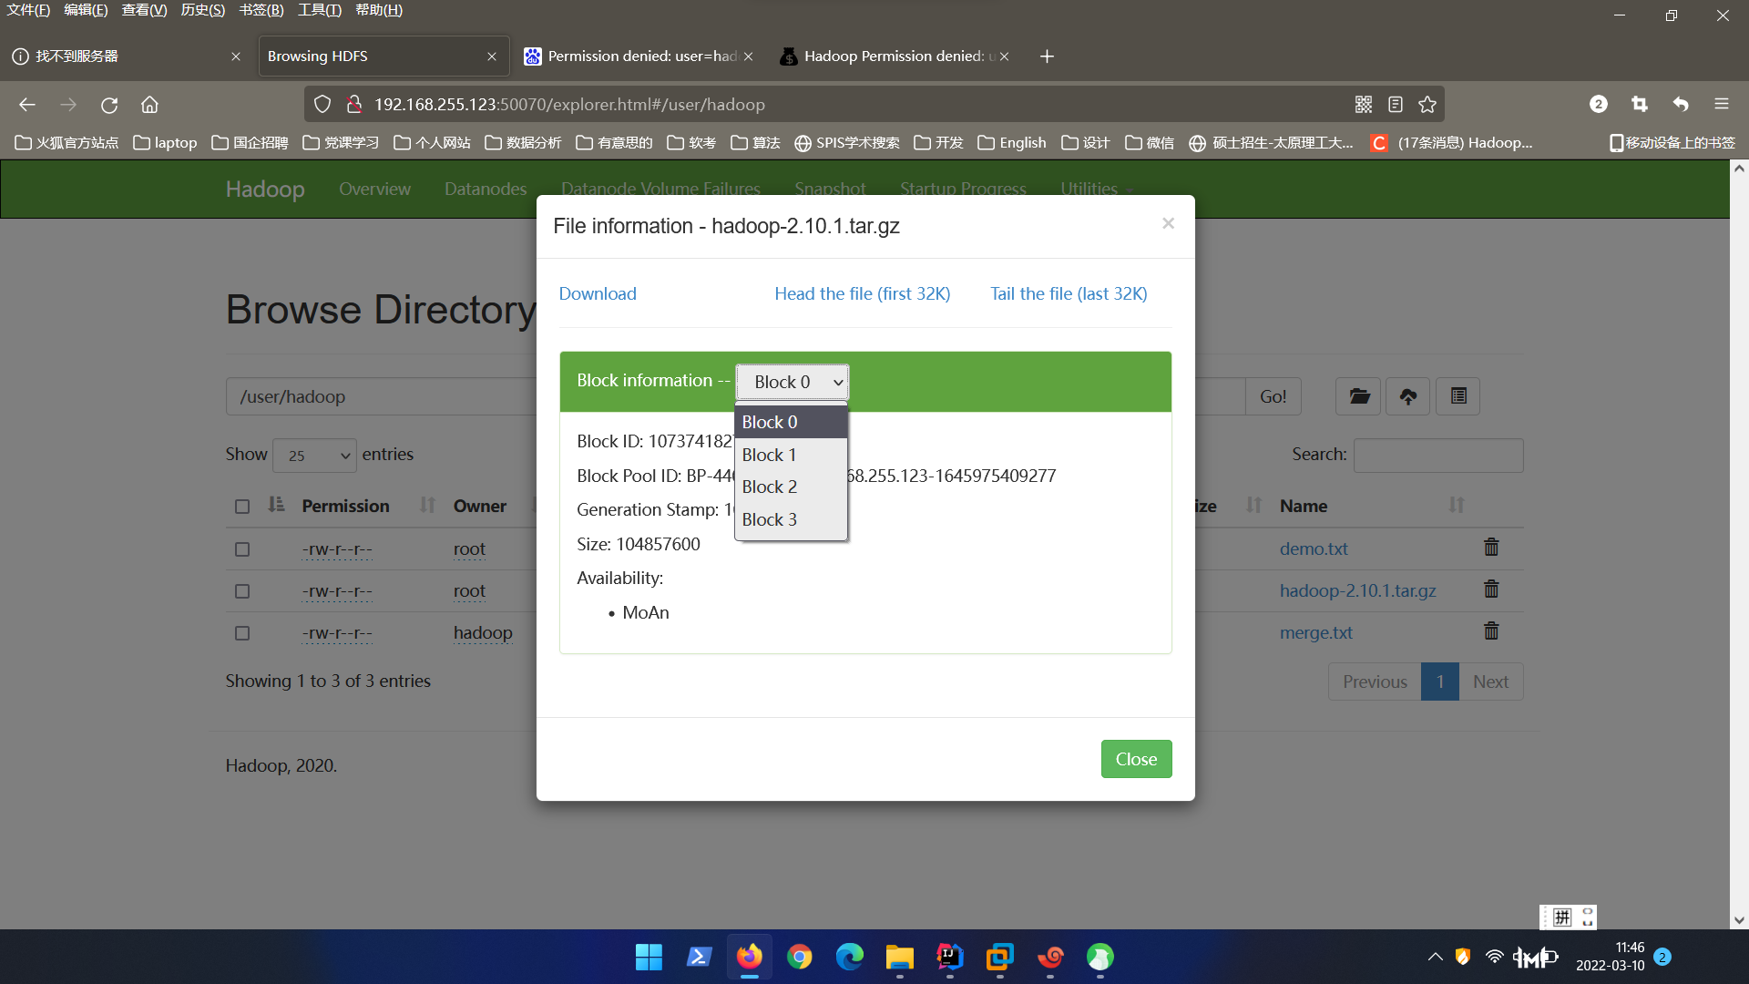
Task: Check the demo.txt row checkbox
Action: coord(242,549)
